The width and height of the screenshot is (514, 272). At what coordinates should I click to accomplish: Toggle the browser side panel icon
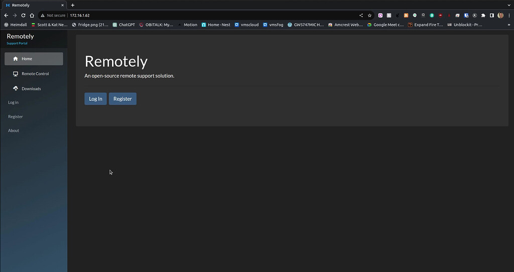click(x=492, y=16)
